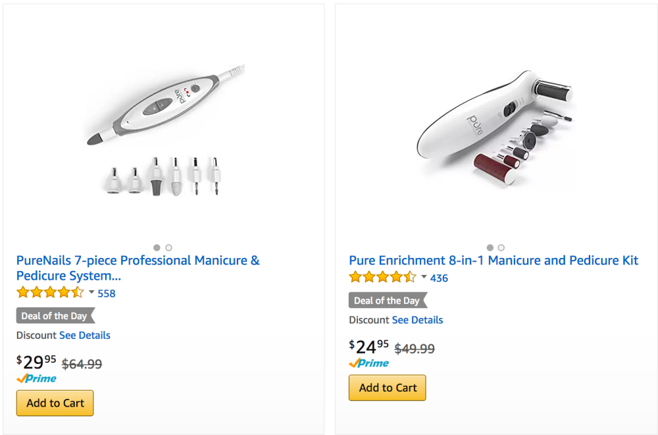Click the Pure Enrichment kit product image

coord(495,128)
